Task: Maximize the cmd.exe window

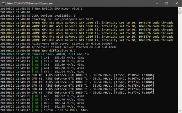Action: coord(167,3)
